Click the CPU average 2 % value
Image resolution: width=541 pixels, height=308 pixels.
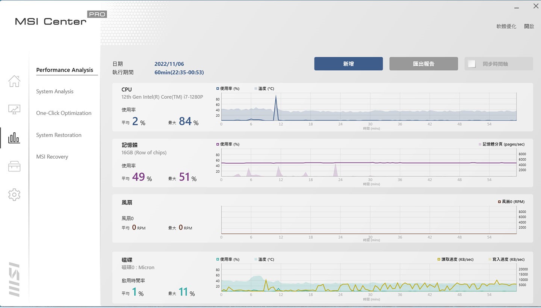tap(139, 121)
